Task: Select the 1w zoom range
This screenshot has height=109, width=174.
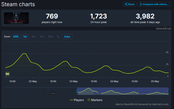Action: 25,37
